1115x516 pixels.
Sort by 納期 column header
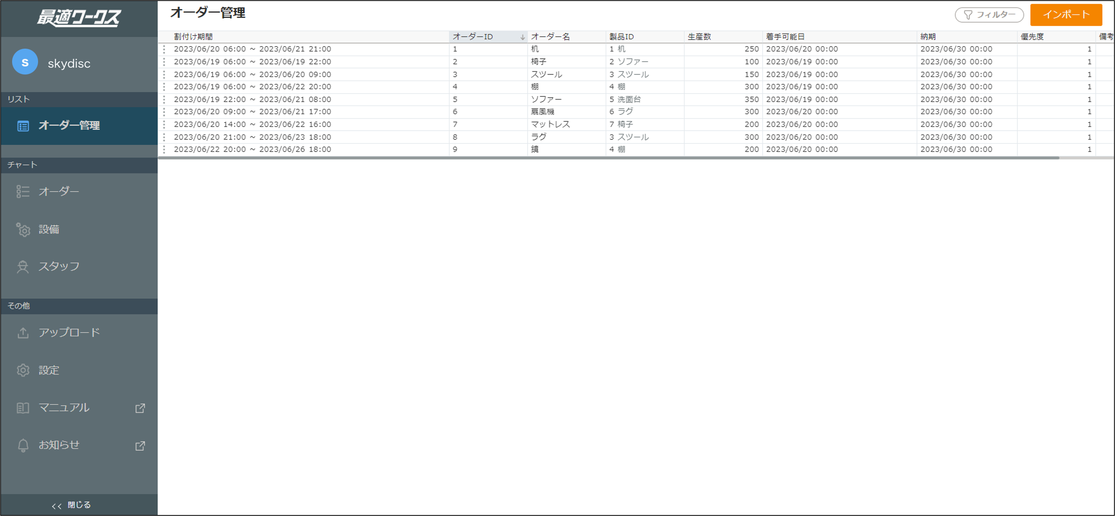pyautogui.click(x=967, y=37)
